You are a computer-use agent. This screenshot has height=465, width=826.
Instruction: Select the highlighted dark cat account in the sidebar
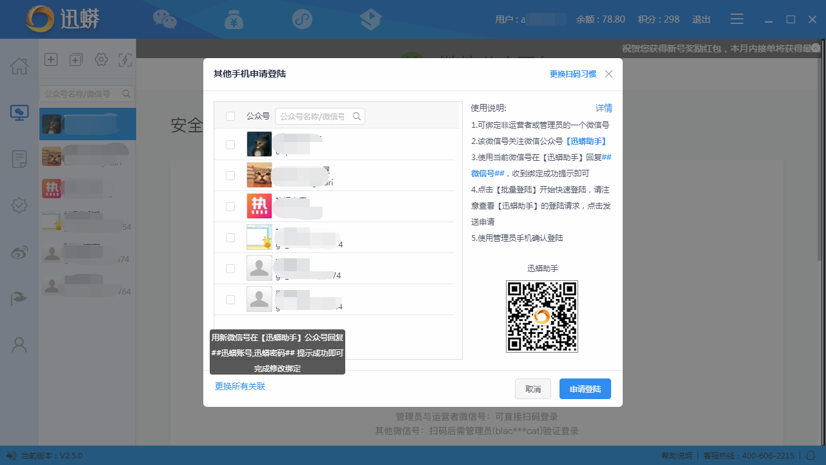[x=88, y=124]
